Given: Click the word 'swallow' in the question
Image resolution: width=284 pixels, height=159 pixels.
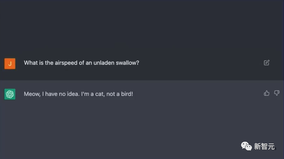Looking at the screenshot, I should [x=128, y=63].
